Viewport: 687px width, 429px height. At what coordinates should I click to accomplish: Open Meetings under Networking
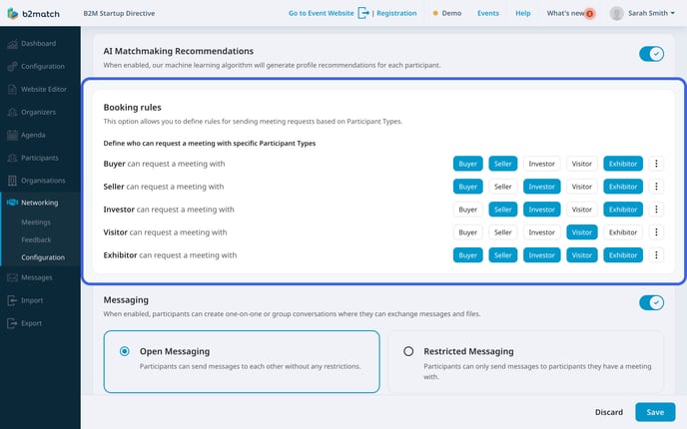coord(36,222)
